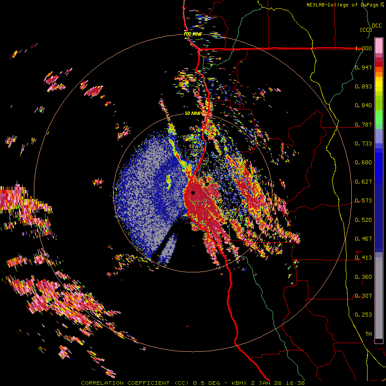Image resolution: width=386 pixels, height=386 pixels.
Task: Select the 0.573 scale value
Action: (x=363, y=200)
